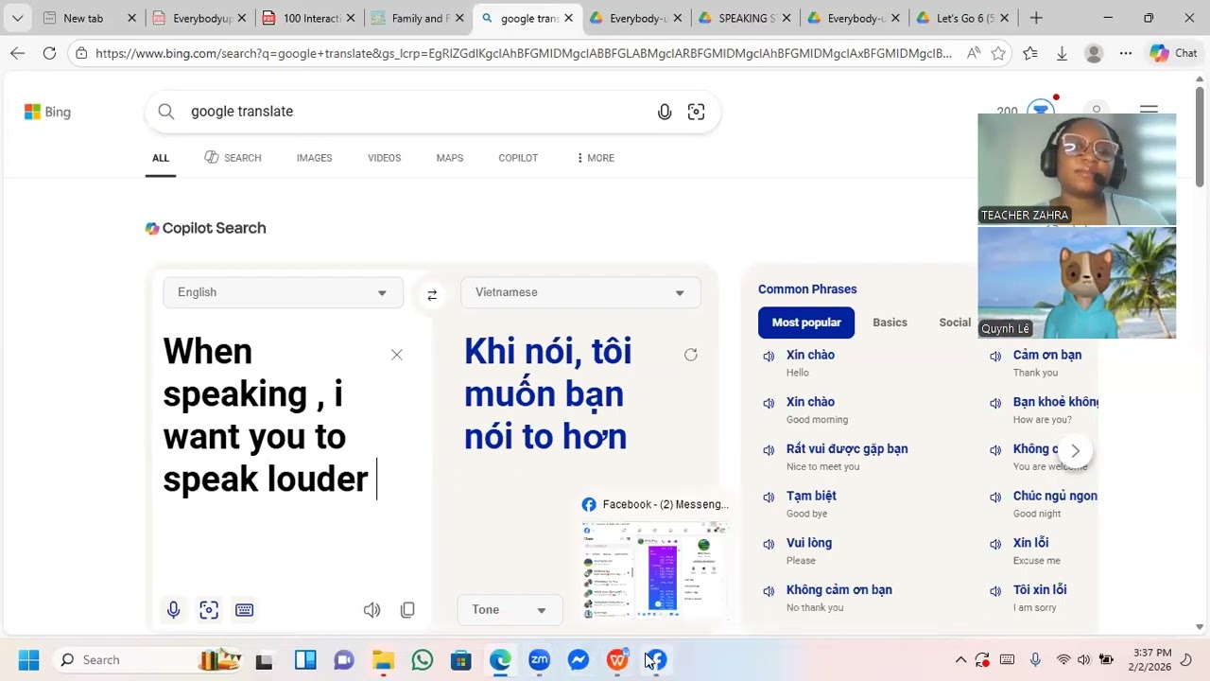
Task: Open File Explorer from taskbar
Action: (x=383, y=659)
